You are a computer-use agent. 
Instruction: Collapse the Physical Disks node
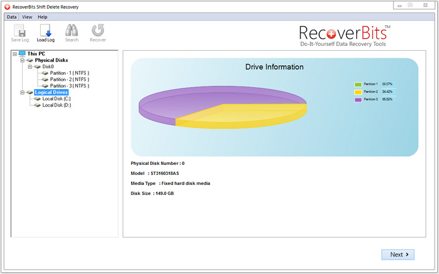[x=22, y=60]
